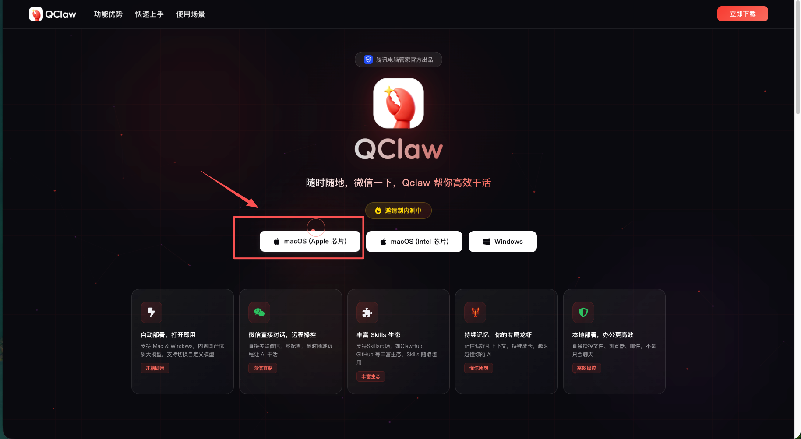Click the 开箱即用 tag
The height and width of the screenshot is (439, 801).
pyautogui.click(x=155, y=368)
